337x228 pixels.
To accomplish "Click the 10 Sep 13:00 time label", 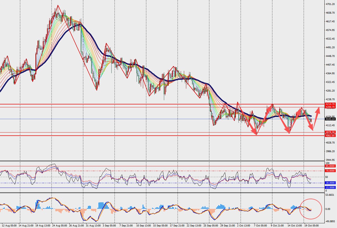I will click(x=143, y=226).
